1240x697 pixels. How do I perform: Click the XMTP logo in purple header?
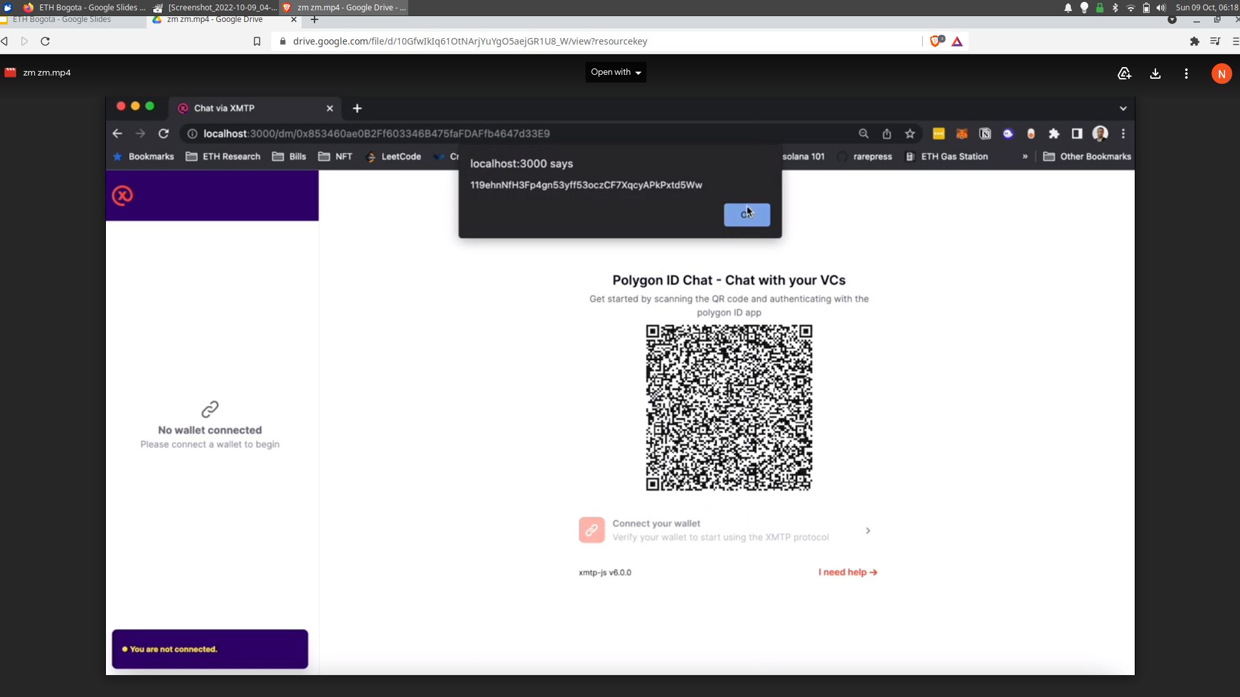click(123, 196)
